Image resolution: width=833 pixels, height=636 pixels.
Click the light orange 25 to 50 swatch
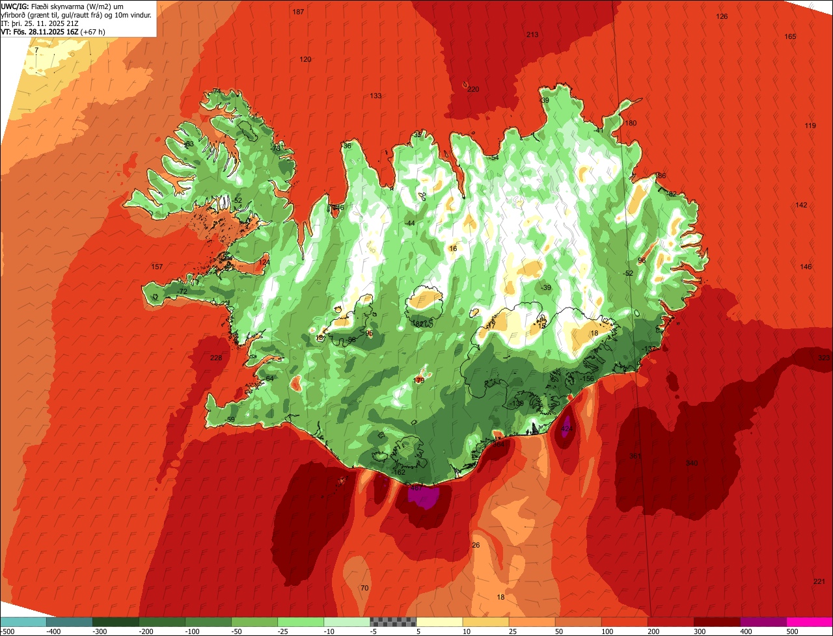coord(532,622)
